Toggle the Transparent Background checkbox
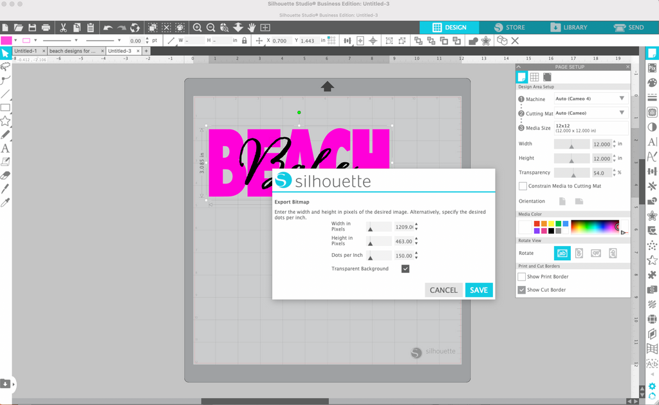This screenshot has height=405, width=659. point(405,268)
